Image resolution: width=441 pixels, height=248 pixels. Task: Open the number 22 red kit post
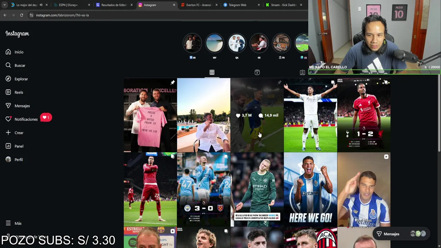[x=150, y=189]
